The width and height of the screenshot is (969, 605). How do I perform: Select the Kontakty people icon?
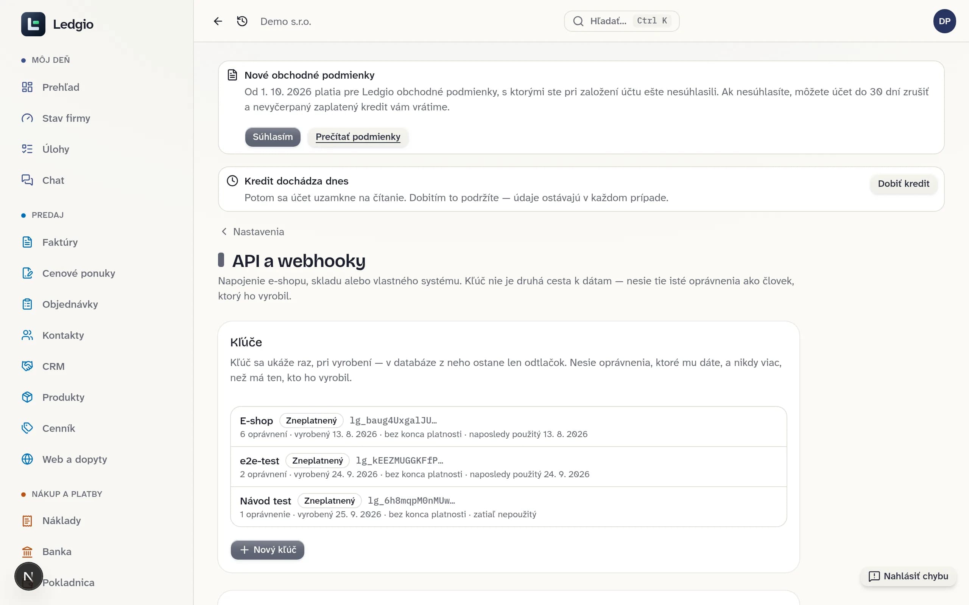[x=27, y=335]
